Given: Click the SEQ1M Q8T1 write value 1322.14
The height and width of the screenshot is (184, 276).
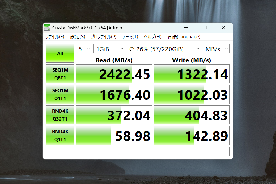Looking at the screenshot, I should pos(192,74).
